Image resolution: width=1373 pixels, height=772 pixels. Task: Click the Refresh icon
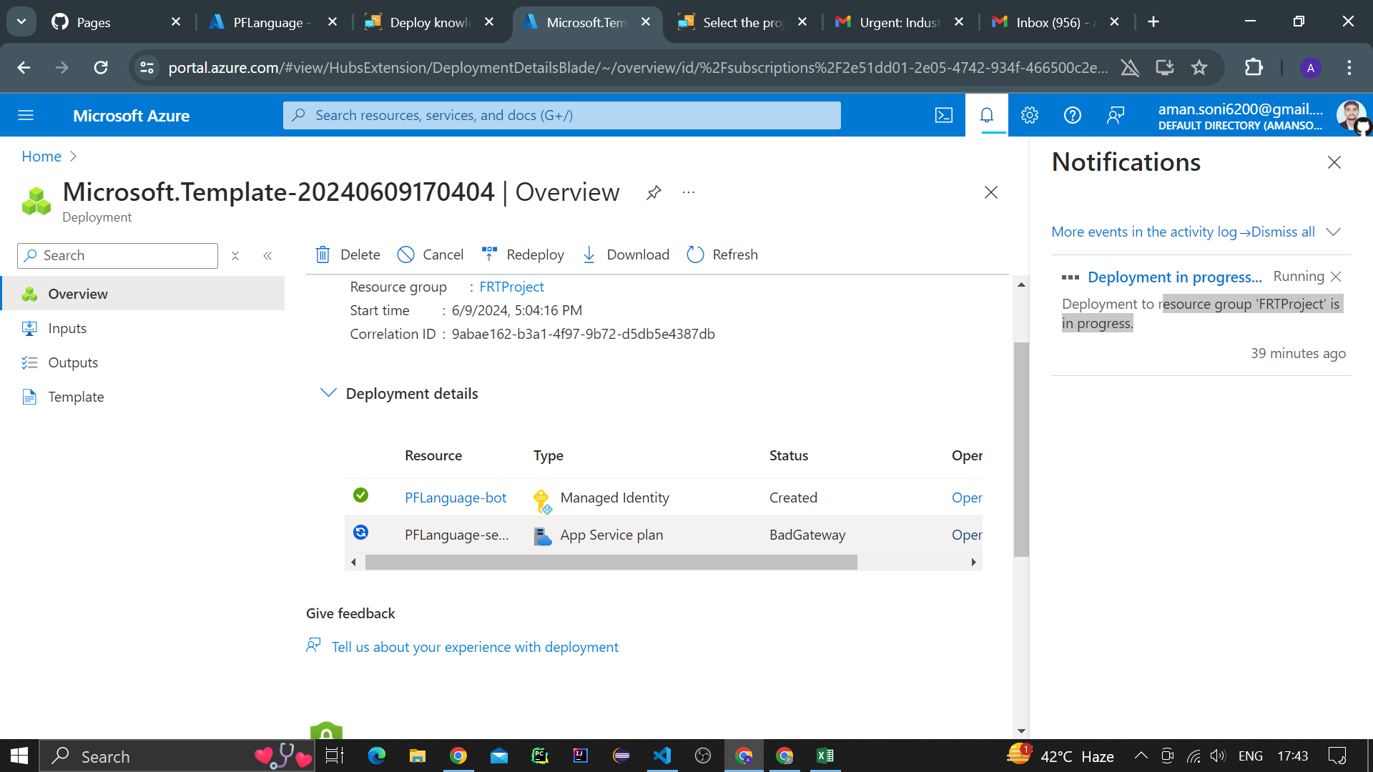click(694, 254)
